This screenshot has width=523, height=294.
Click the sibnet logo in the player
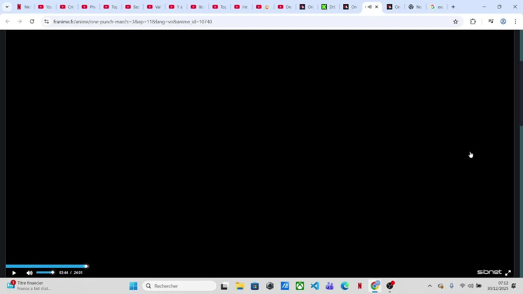click(489, 272)
